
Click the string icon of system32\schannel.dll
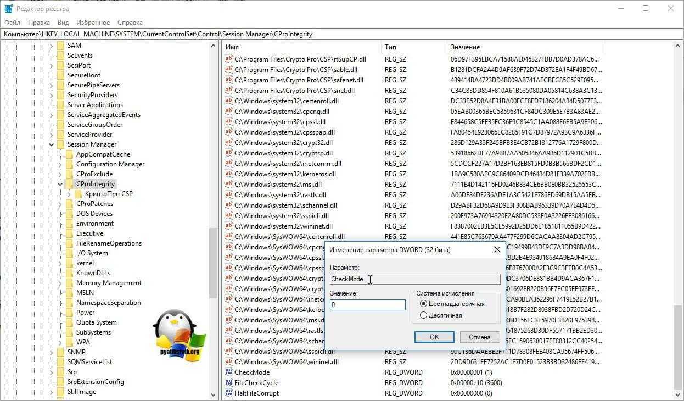[x=229, y=205]
